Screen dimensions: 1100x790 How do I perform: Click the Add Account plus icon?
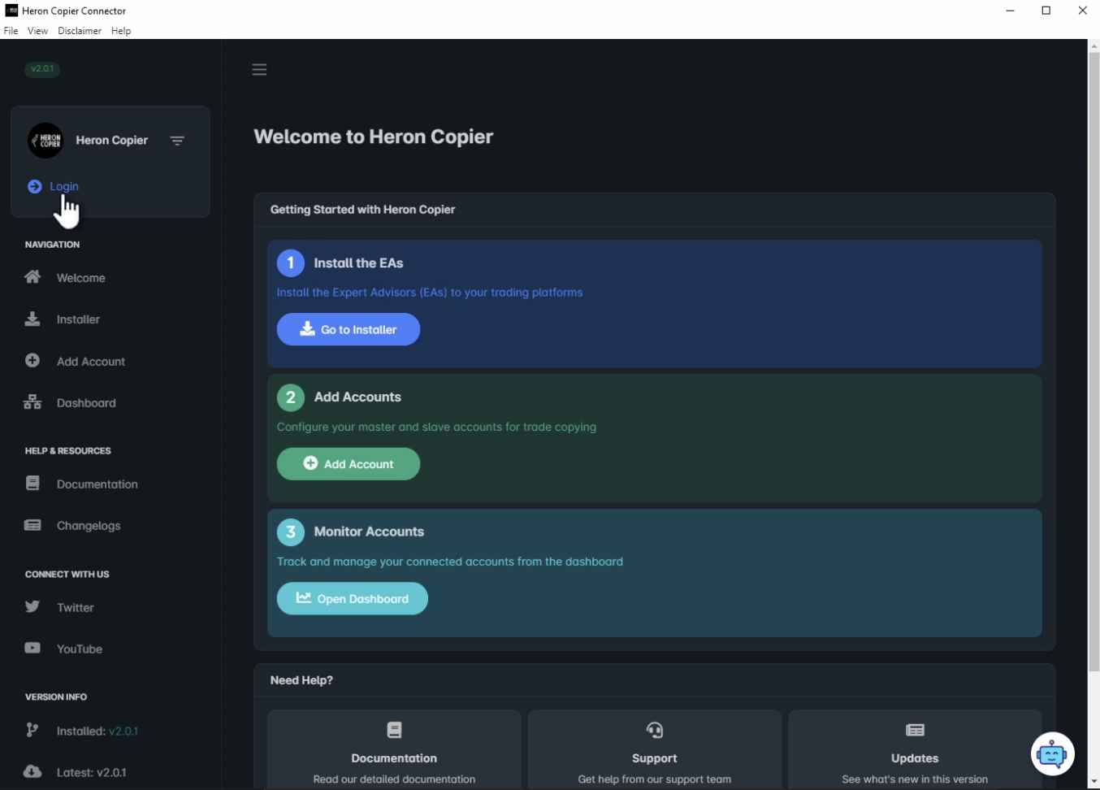coord(32,361)
